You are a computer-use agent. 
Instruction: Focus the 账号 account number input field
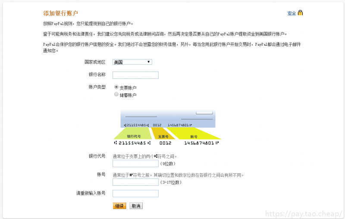tap(135, 182)
